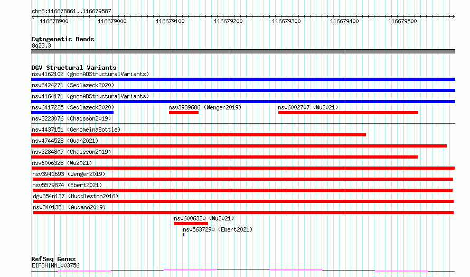470x277 pixels.
Task: Click the blue bar under nsv4162102
Action: tap(243, 79)
